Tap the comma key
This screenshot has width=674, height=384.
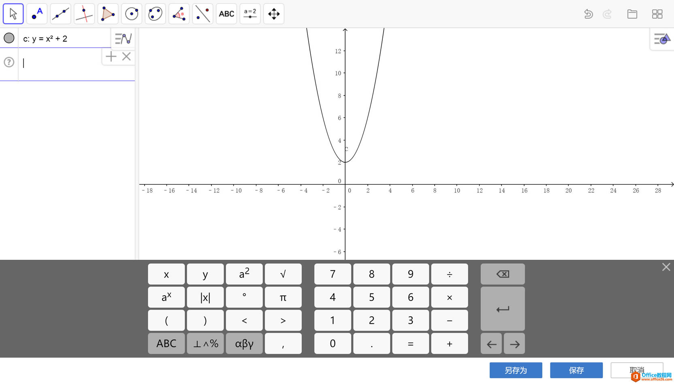pyautogui.click(x=283, y=344)
